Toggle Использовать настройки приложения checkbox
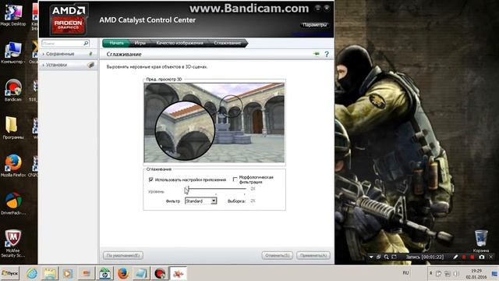Image resolution: width=499 pixels, height=281 pixels. pos(150,180)
